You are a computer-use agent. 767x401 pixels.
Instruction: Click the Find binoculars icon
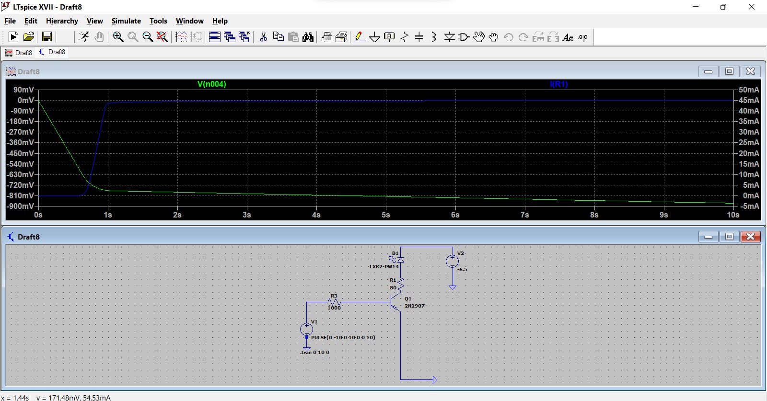[x=308, y=37]
